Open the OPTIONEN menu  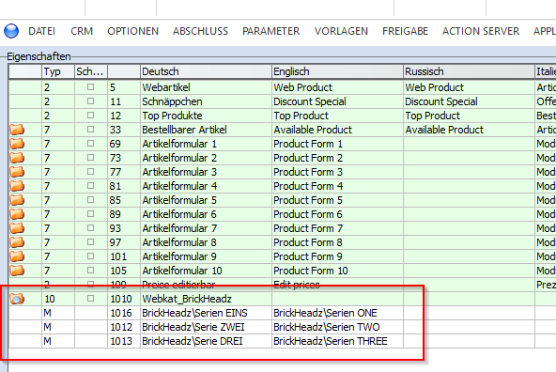tap(133, 31)
